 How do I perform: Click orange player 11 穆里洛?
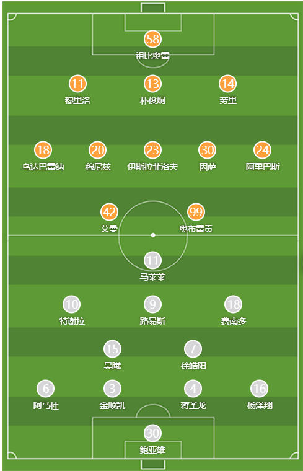tap(77, 84)
